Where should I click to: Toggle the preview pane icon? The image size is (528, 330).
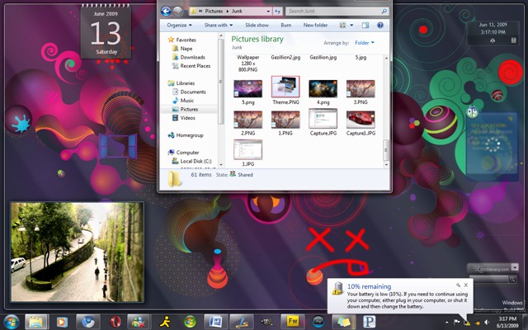(x=365, y=26)
